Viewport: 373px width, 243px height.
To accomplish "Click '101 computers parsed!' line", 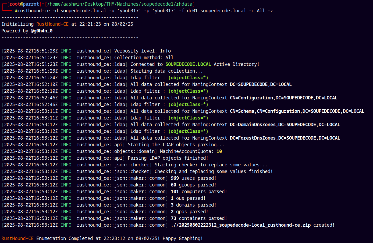I will (x=199, y=192).
